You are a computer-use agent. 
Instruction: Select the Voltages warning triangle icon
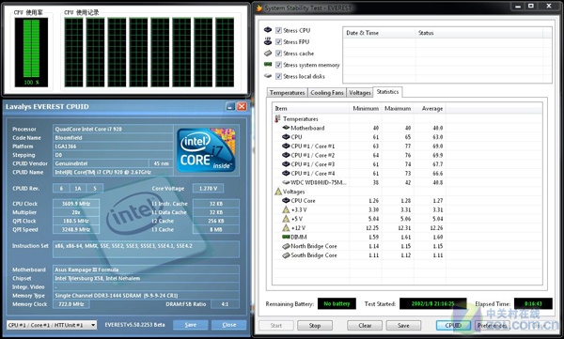pos(278,192)
